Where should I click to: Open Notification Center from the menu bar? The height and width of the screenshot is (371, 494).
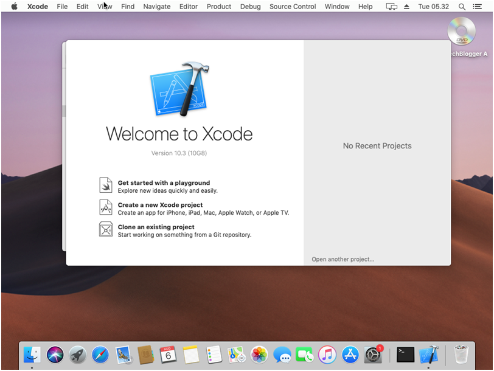click(477, 7)
